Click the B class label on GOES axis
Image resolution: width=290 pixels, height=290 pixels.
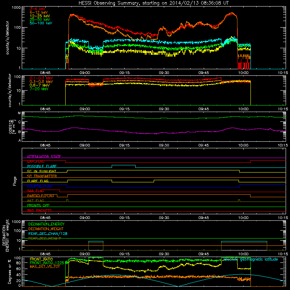click(x=20, y=132)
